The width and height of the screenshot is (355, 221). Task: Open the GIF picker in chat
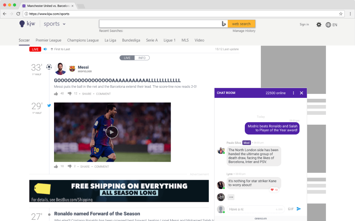[291, 209]
